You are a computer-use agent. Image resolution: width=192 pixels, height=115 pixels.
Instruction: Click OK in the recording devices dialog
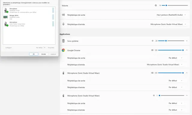coord(34,54)
